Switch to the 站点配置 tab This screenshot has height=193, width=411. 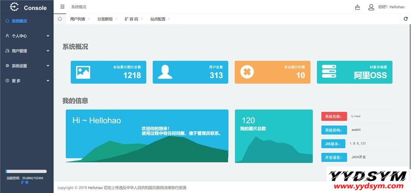tap(158, 19)
